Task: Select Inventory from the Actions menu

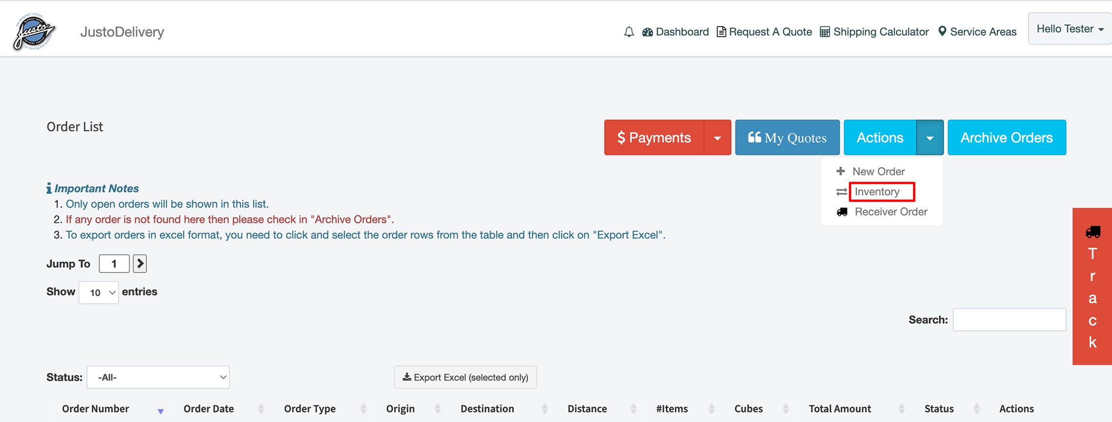Action: click(x=877, y=192)
